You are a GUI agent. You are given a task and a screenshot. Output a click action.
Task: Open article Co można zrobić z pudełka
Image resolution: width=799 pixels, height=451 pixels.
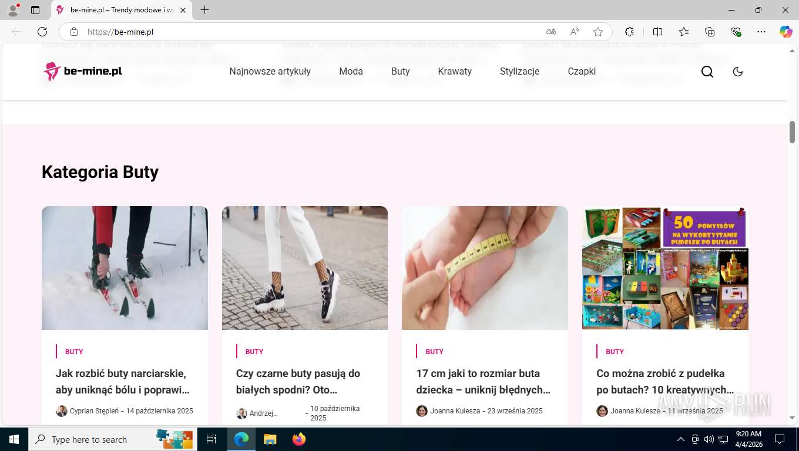tap(665, 382)
